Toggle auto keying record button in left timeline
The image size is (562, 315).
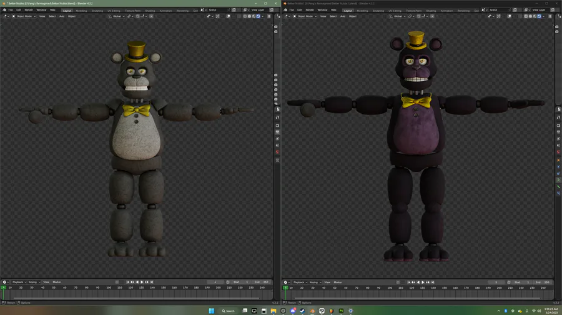pyautogui.click(x=117, y=282)
